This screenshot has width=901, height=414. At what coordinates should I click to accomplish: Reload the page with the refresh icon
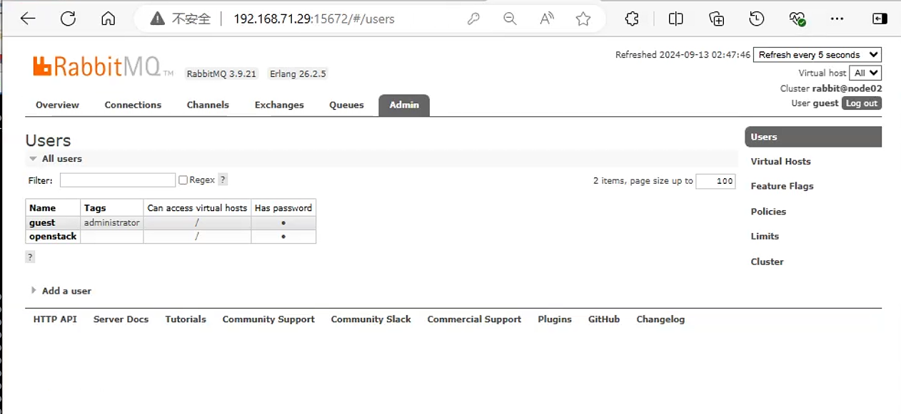tap(68, 19)
